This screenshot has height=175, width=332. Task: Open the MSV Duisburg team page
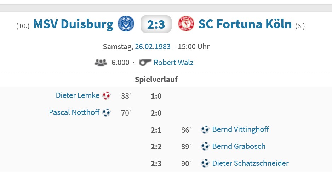73,24
